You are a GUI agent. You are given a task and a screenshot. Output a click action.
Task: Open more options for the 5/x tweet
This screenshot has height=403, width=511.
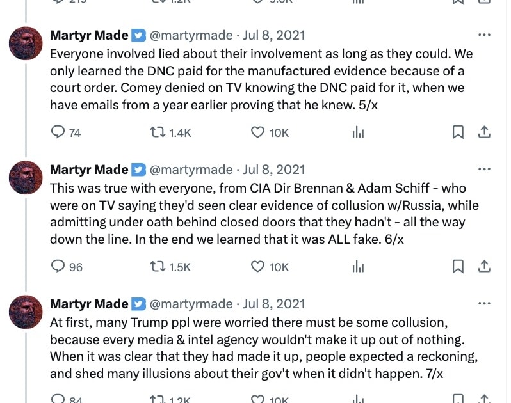485,35
